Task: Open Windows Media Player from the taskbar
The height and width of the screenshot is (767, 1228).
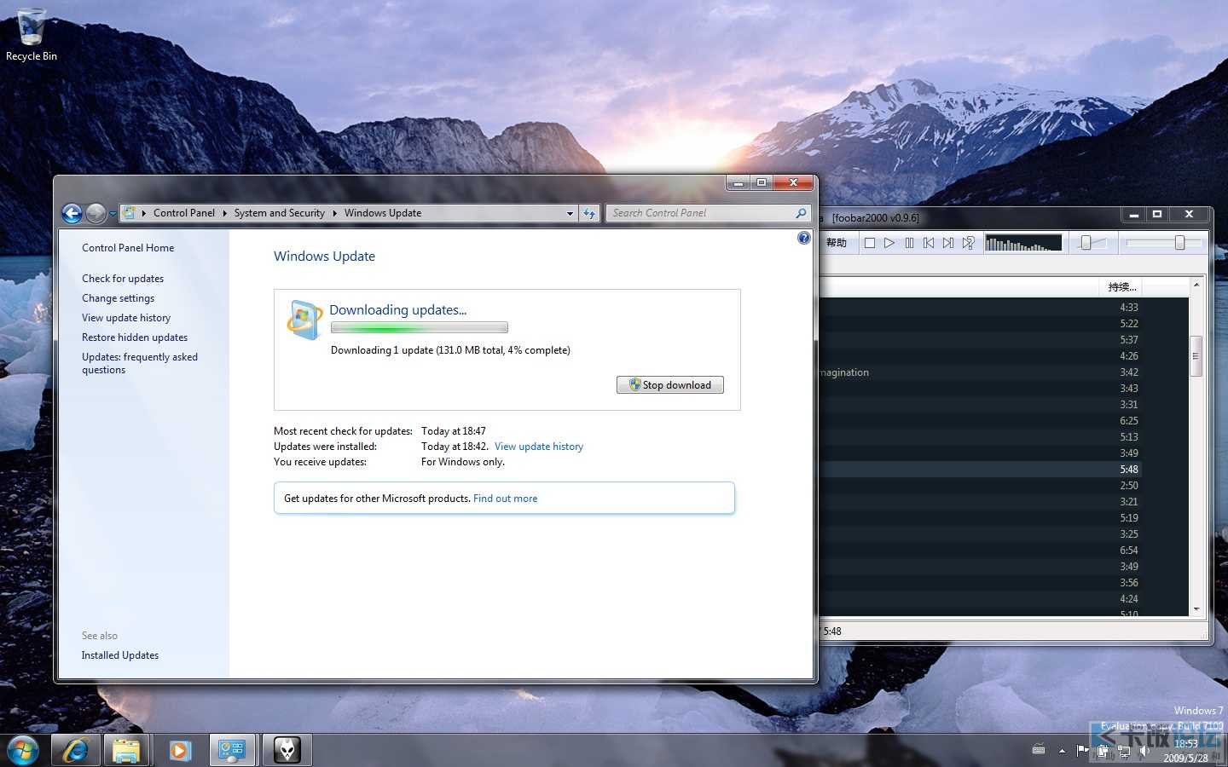Action: (179, 751)
